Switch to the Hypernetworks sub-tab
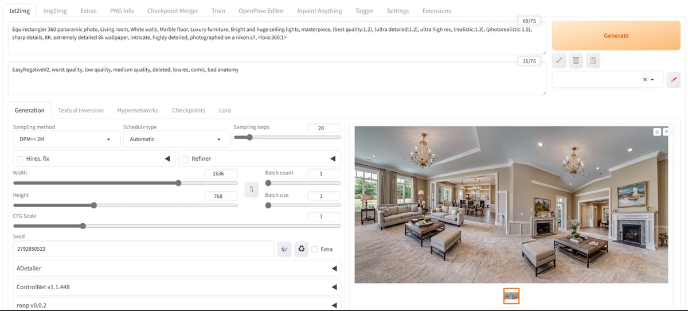 click(138, 110)
